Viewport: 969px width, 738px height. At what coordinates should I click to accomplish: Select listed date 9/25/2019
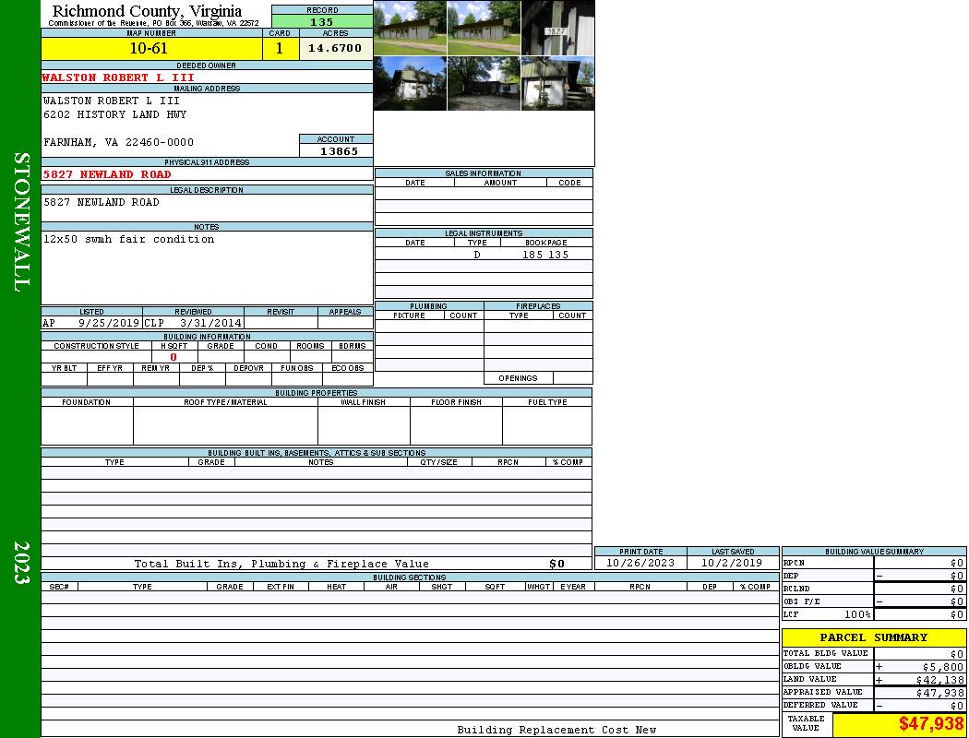109,322
